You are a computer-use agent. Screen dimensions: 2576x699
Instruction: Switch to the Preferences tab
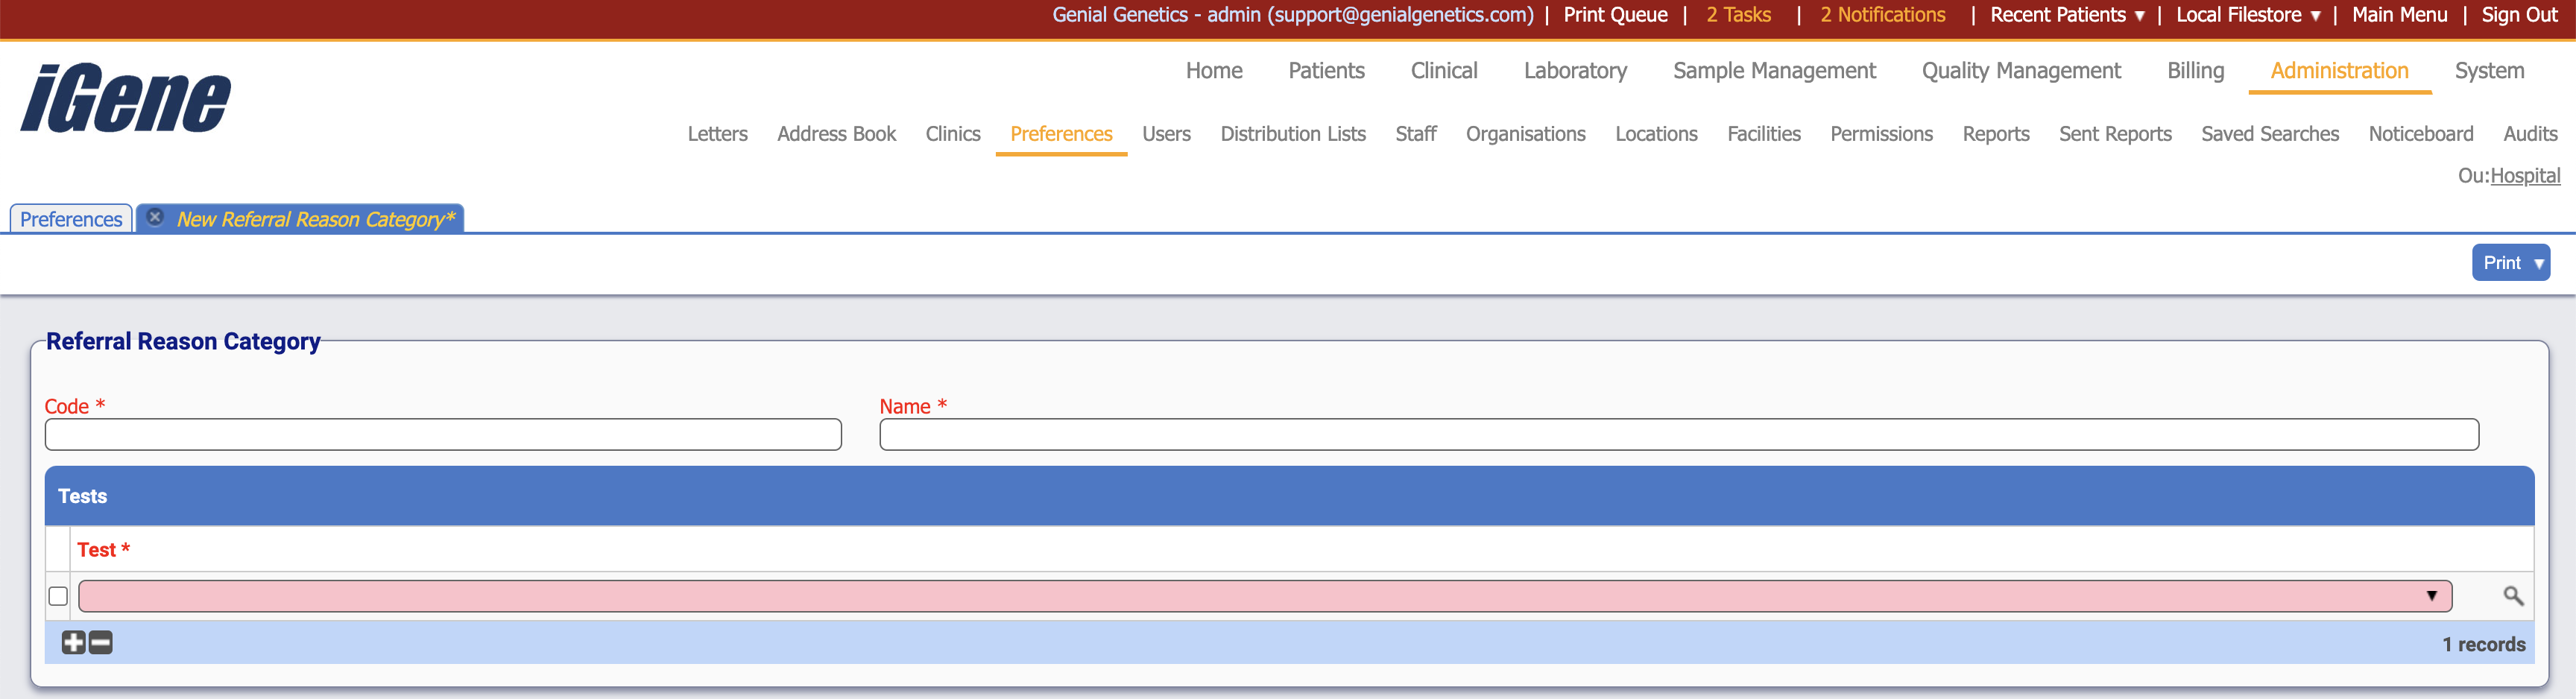point(70,219)
